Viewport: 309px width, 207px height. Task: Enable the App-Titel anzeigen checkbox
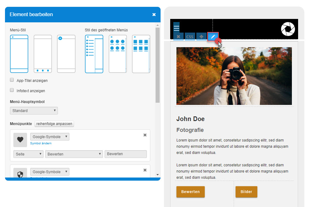pos(12,80)
